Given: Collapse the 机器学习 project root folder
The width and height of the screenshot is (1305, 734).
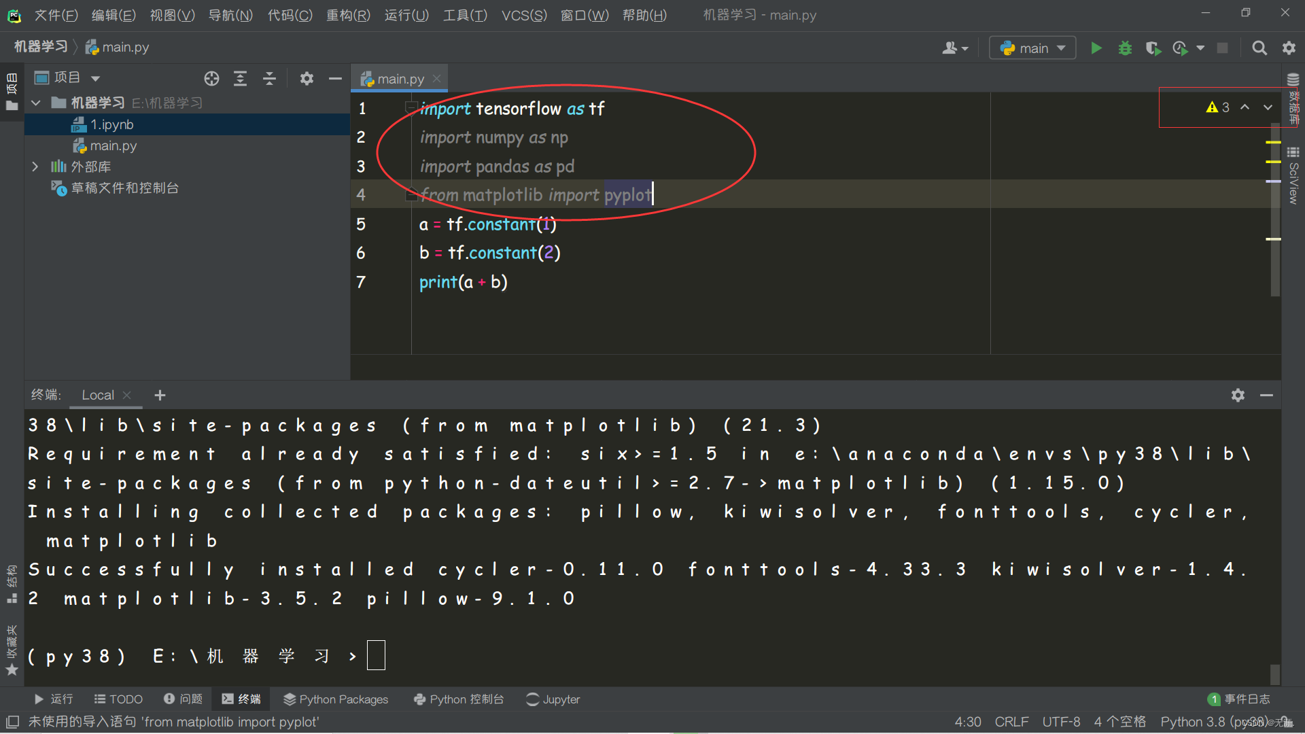Looking at the screenshot, I should tap(36, 103).
